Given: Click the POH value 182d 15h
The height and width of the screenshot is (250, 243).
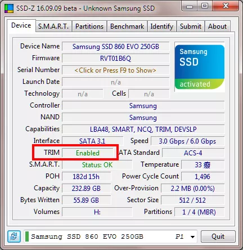Looking at the screenshot, I should 86,177.
